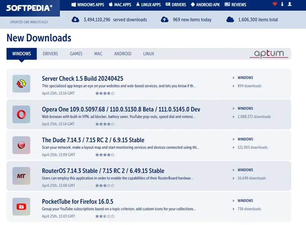Switch to the MAC downloads tab
The height and width of the screenshot is (225, 306).
tap(98, 54)
